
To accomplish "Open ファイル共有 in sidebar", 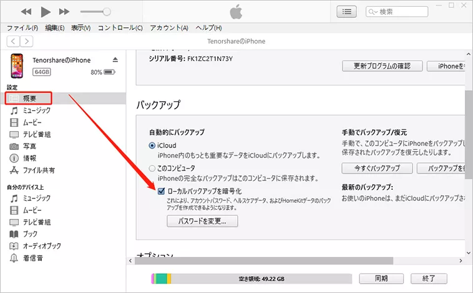I will (38, 170).
